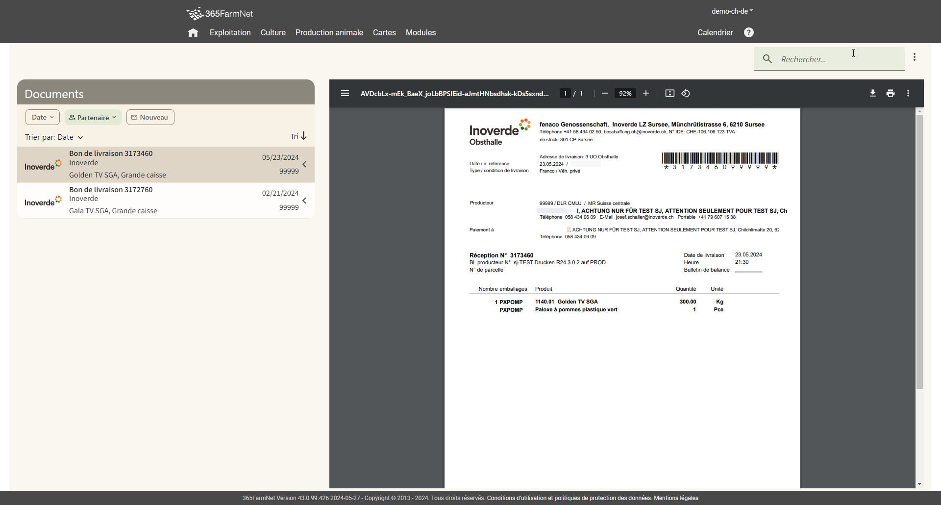The height and width of the screenshot is (505, 941).
Task: Open the Partenaire filter dropdown
Action: [93, 117]
